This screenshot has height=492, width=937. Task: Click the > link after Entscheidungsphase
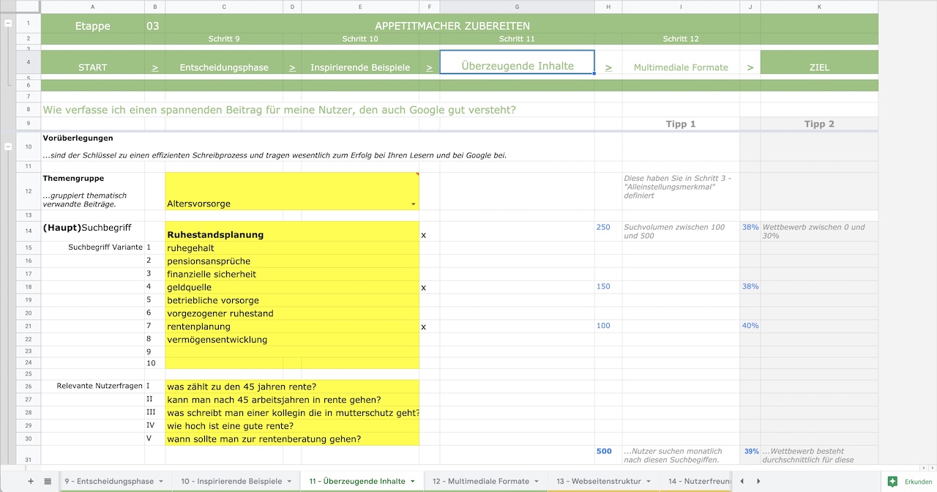tap(292, 67)
